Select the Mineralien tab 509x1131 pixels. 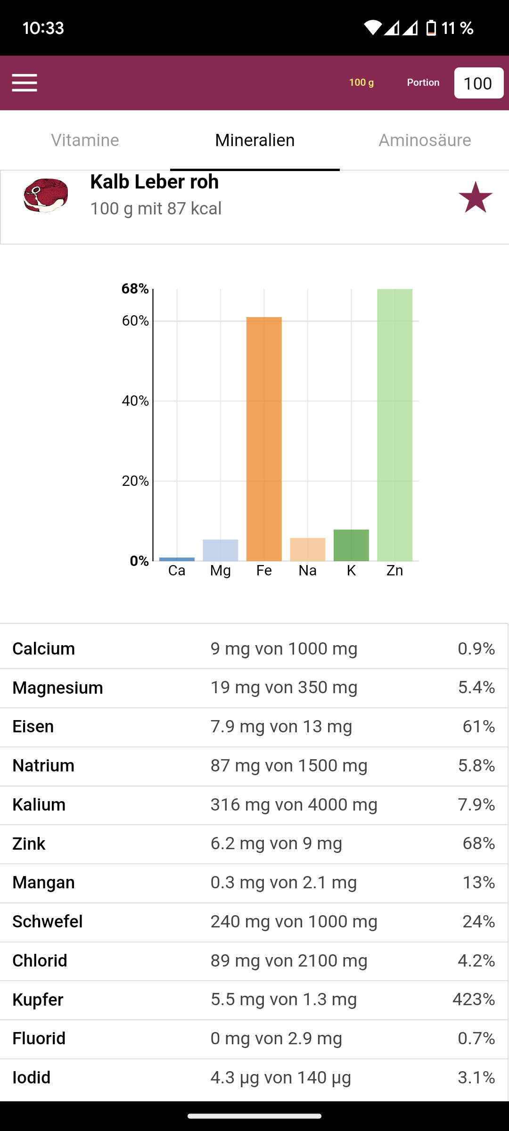click(254, 140)
